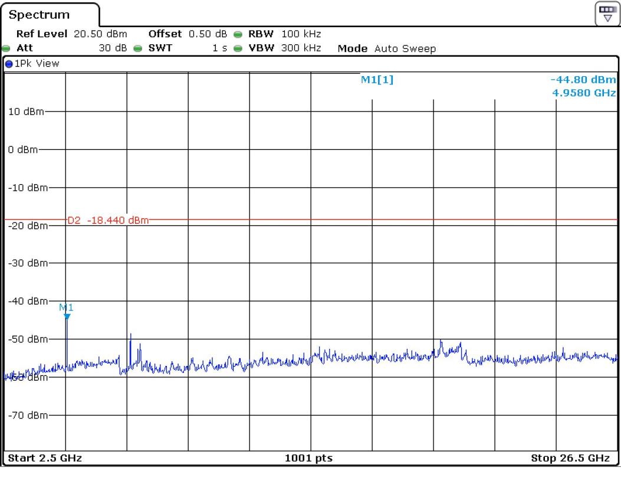
Task: Select the Att 30 dB value
Action: click(113, 48)
